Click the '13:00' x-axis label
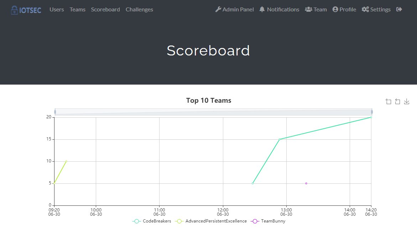The image size is (417, 236). click(x=286, y=212)
